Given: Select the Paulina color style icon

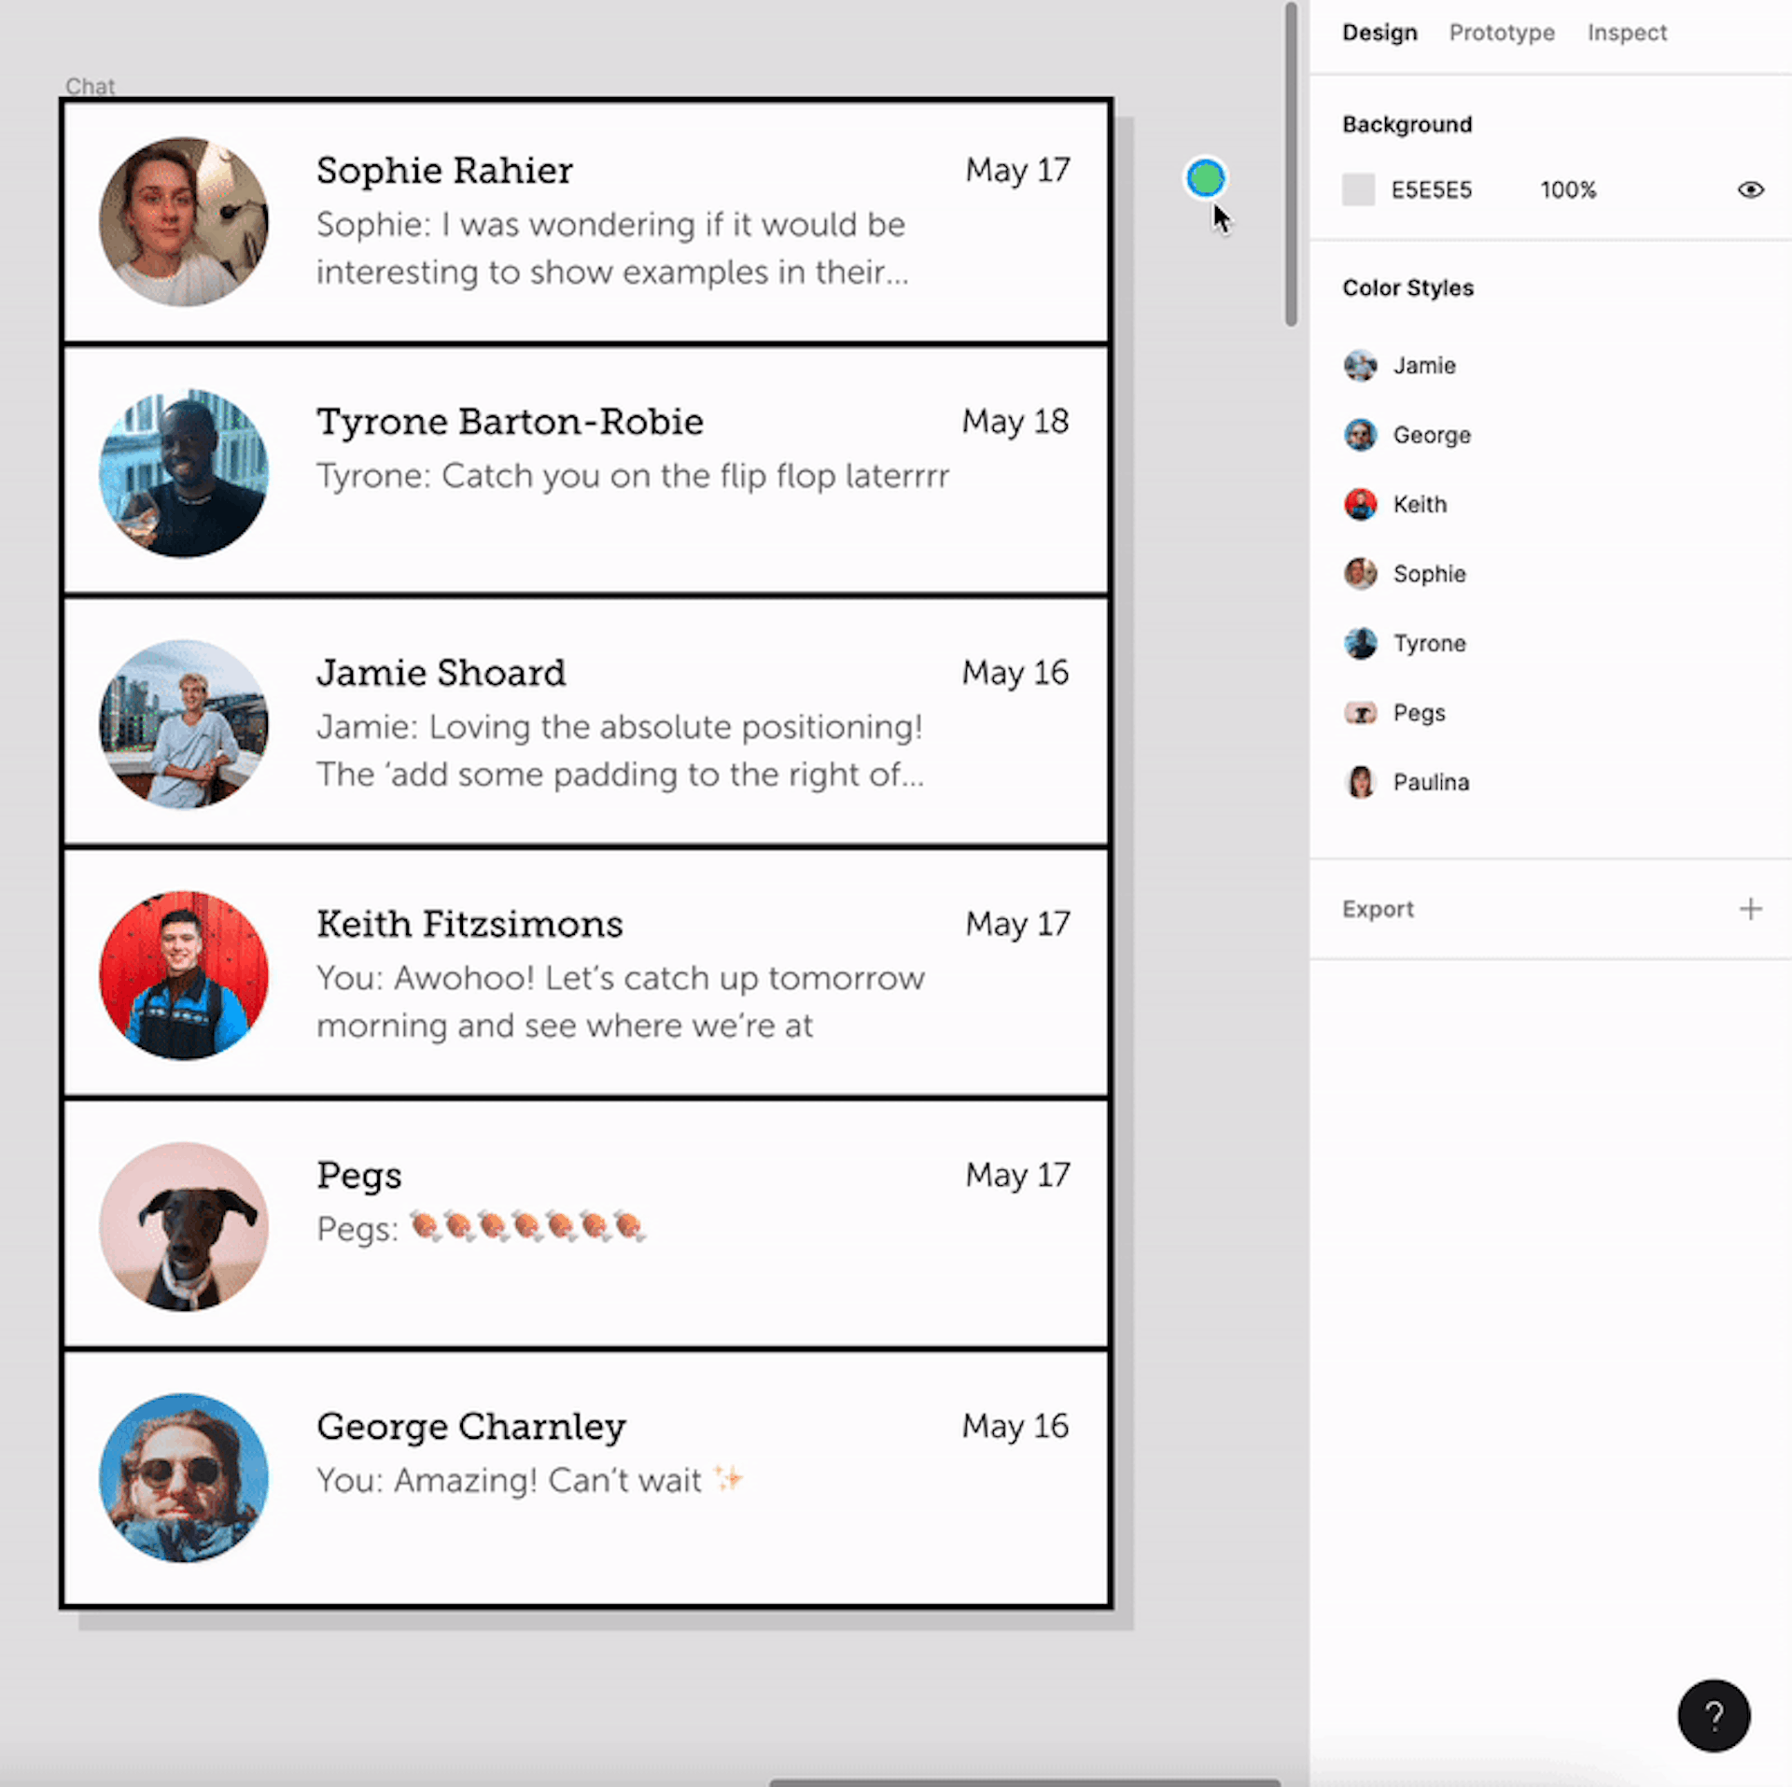Looking at the screenshot, I should [x=1360, y=782].
